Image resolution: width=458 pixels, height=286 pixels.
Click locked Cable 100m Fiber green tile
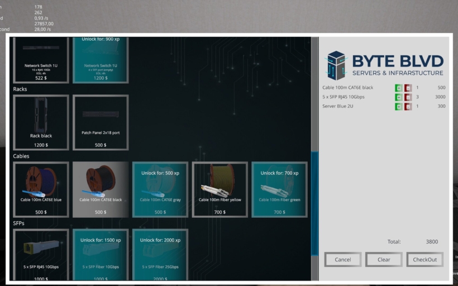coord(279,189)
